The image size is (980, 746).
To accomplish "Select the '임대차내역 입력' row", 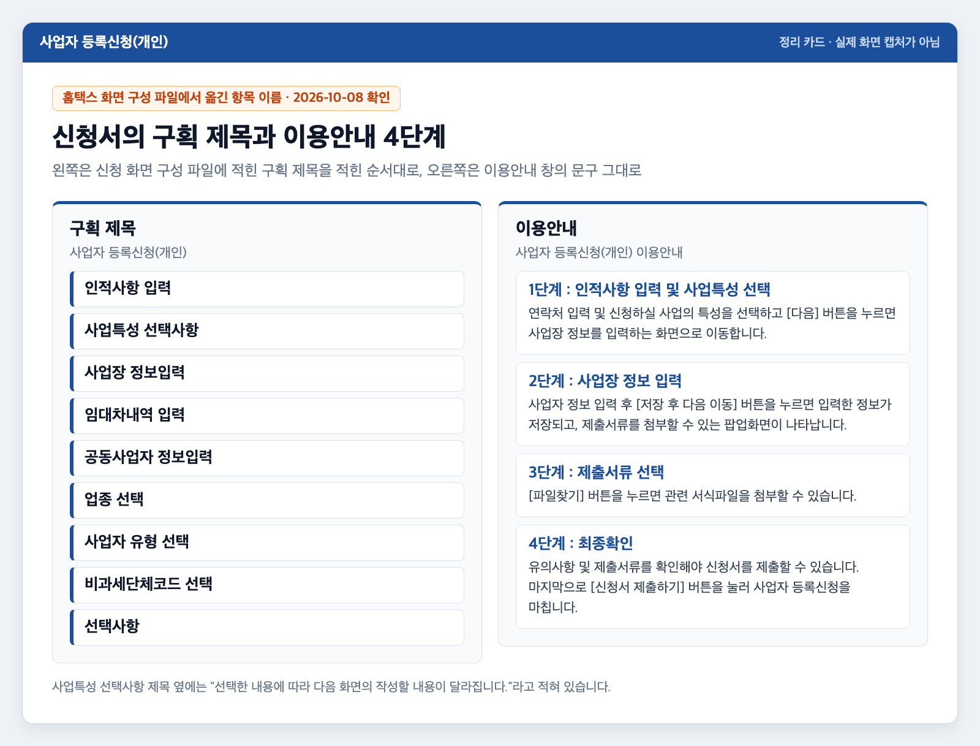I will point(267,416).
